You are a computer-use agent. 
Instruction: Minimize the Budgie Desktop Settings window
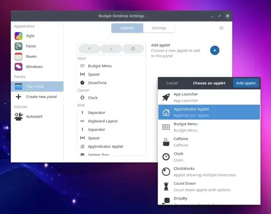click(212, 16)
